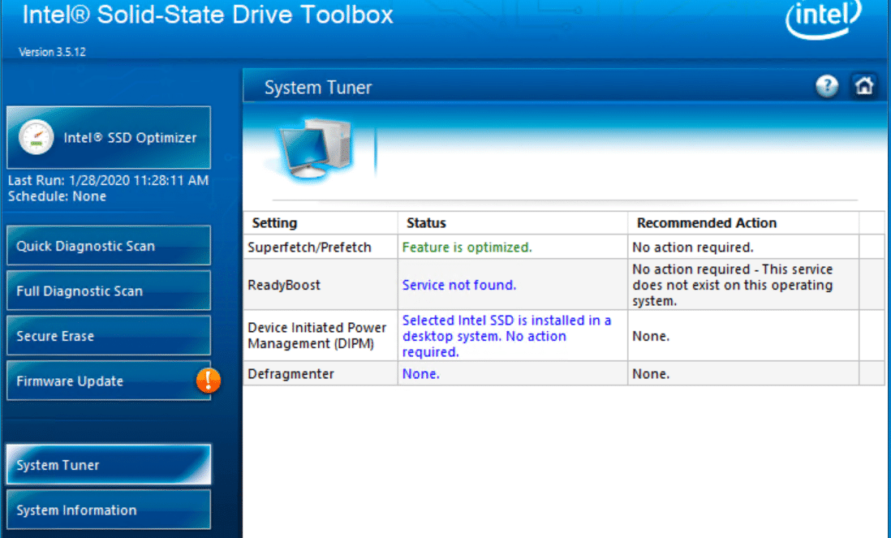Run Quick Diagnostic Scan

(x=109, y=245)
